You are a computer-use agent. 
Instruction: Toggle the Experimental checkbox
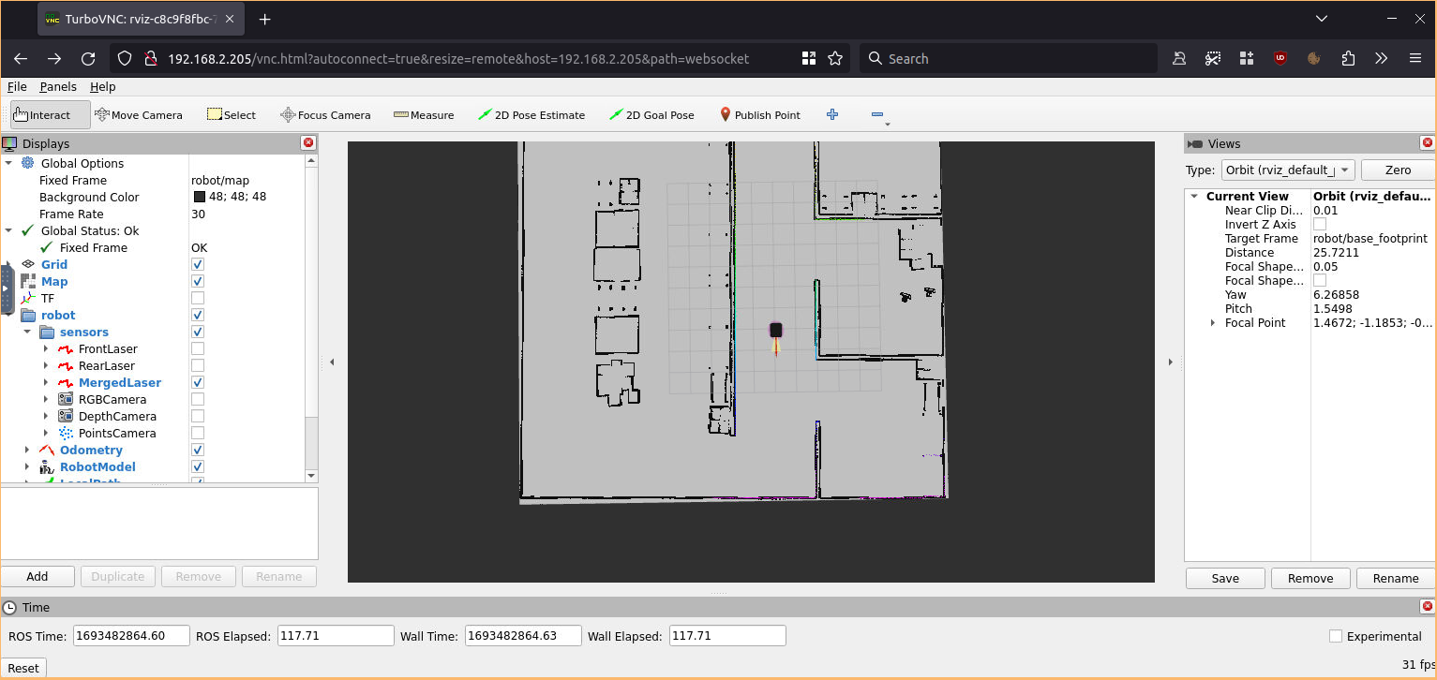[1336, 636]
